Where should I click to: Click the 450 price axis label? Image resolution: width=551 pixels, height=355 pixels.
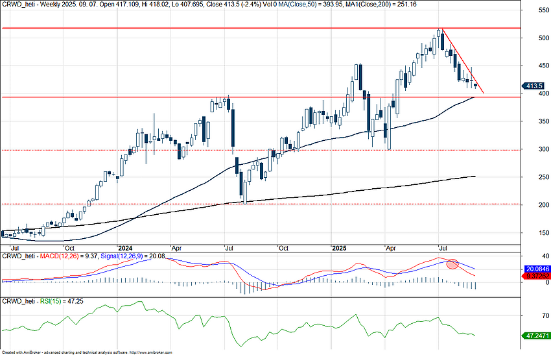[x=544, y=66]
